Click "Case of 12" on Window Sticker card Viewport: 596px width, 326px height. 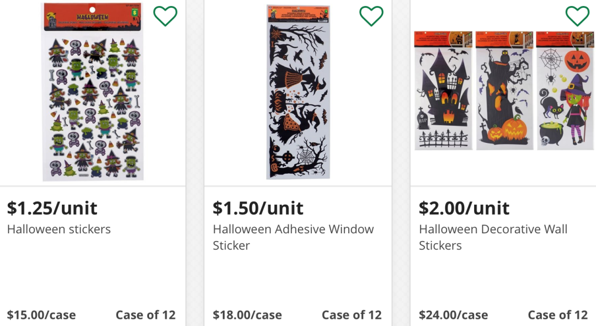(x=352, y=315)
